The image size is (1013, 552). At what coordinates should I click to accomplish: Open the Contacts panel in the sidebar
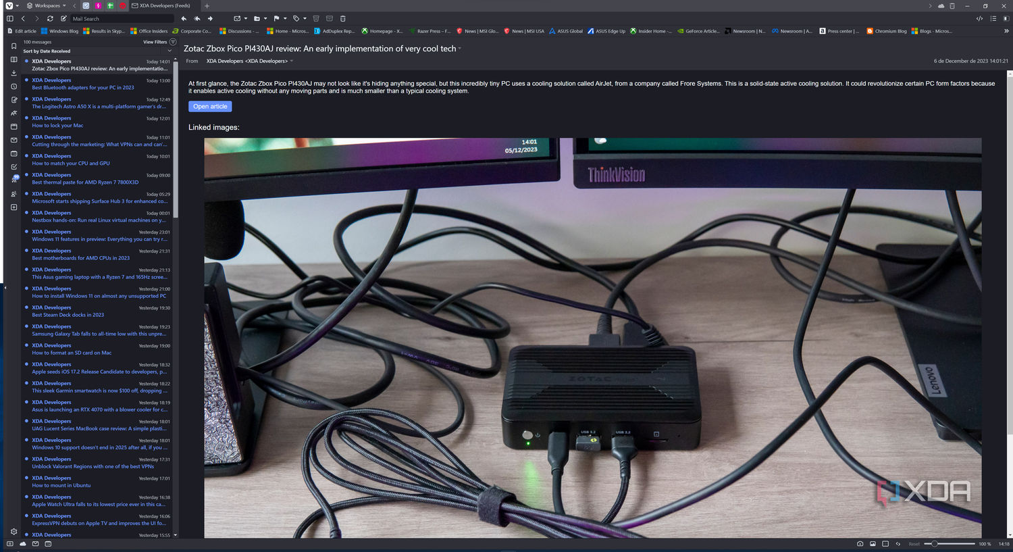click(14, 194)
